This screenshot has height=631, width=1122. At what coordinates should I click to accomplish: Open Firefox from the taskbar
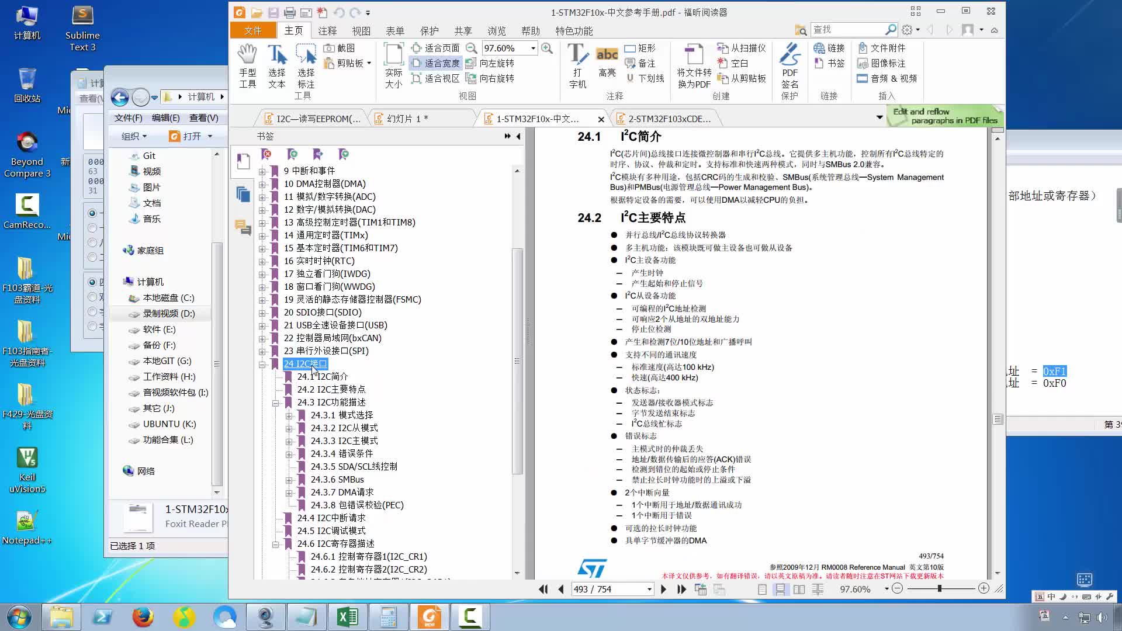(x=143, y=617)
